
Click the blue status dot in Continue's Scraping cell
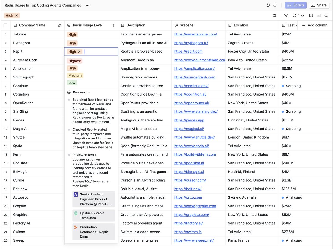click(x=283, y=86)
